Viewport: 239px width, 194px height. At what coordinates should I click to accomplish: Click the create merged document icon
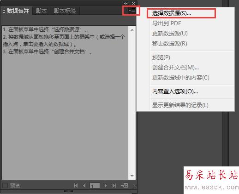(x=125, y=185)
